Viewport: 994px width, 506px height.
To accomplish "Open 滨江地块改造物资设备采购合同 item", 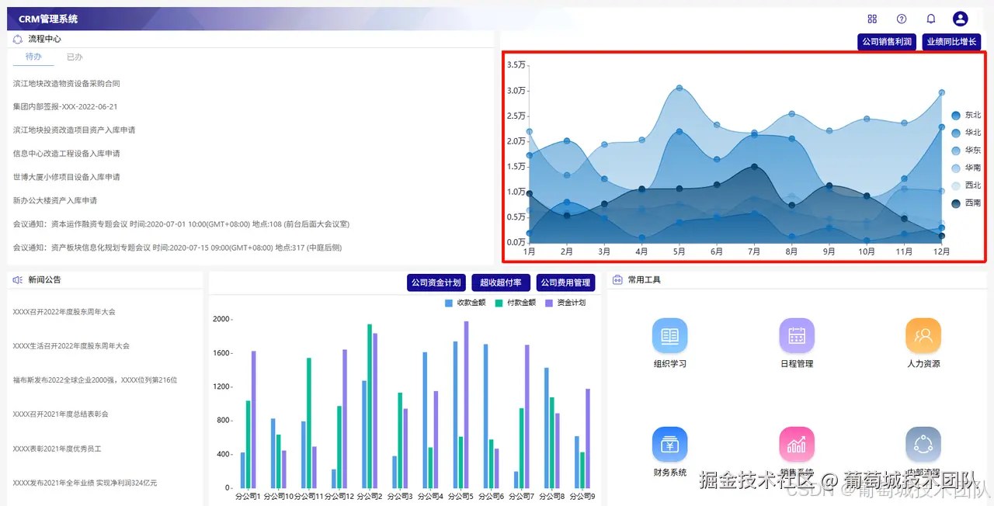I will pos(67,83).
